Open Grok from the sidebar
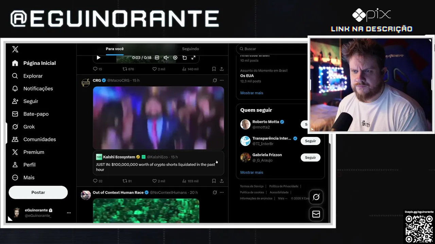The width and height of the screenshot is (435, 244). point(23,127)
